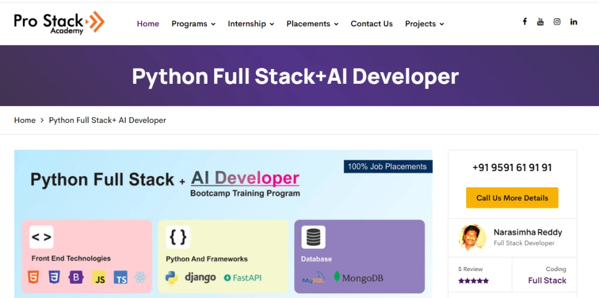The height and width of the screenshot is (298, 599).
Task: Click the django logo
Action: (x=200, y=278)
